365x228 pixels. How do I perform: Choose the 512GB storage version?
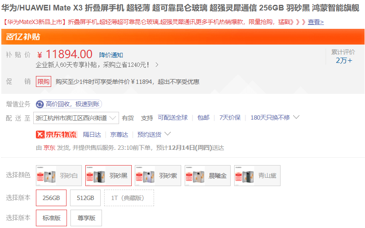pos(85,198)
